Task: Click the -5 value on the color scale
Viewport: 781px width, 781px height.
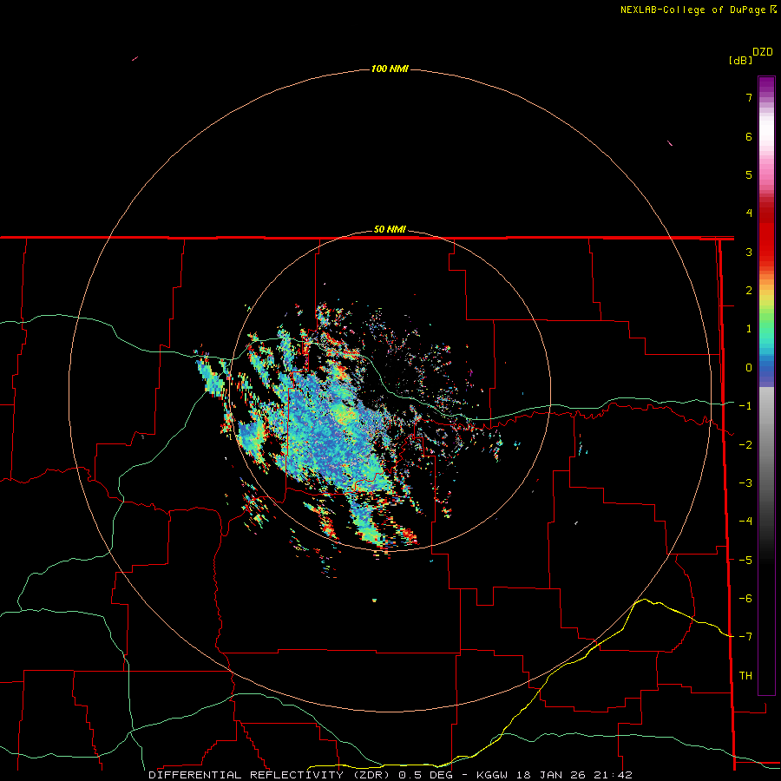Action: pos(745,561)
